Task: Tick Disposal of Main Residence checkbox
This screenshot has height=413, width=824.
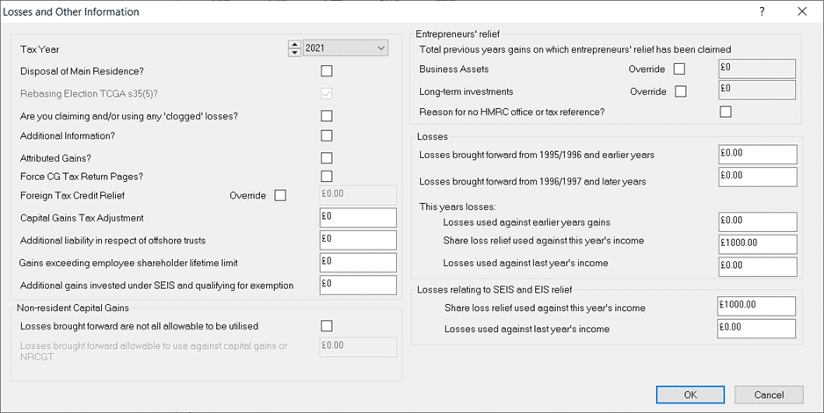Action: click(327, 71)
